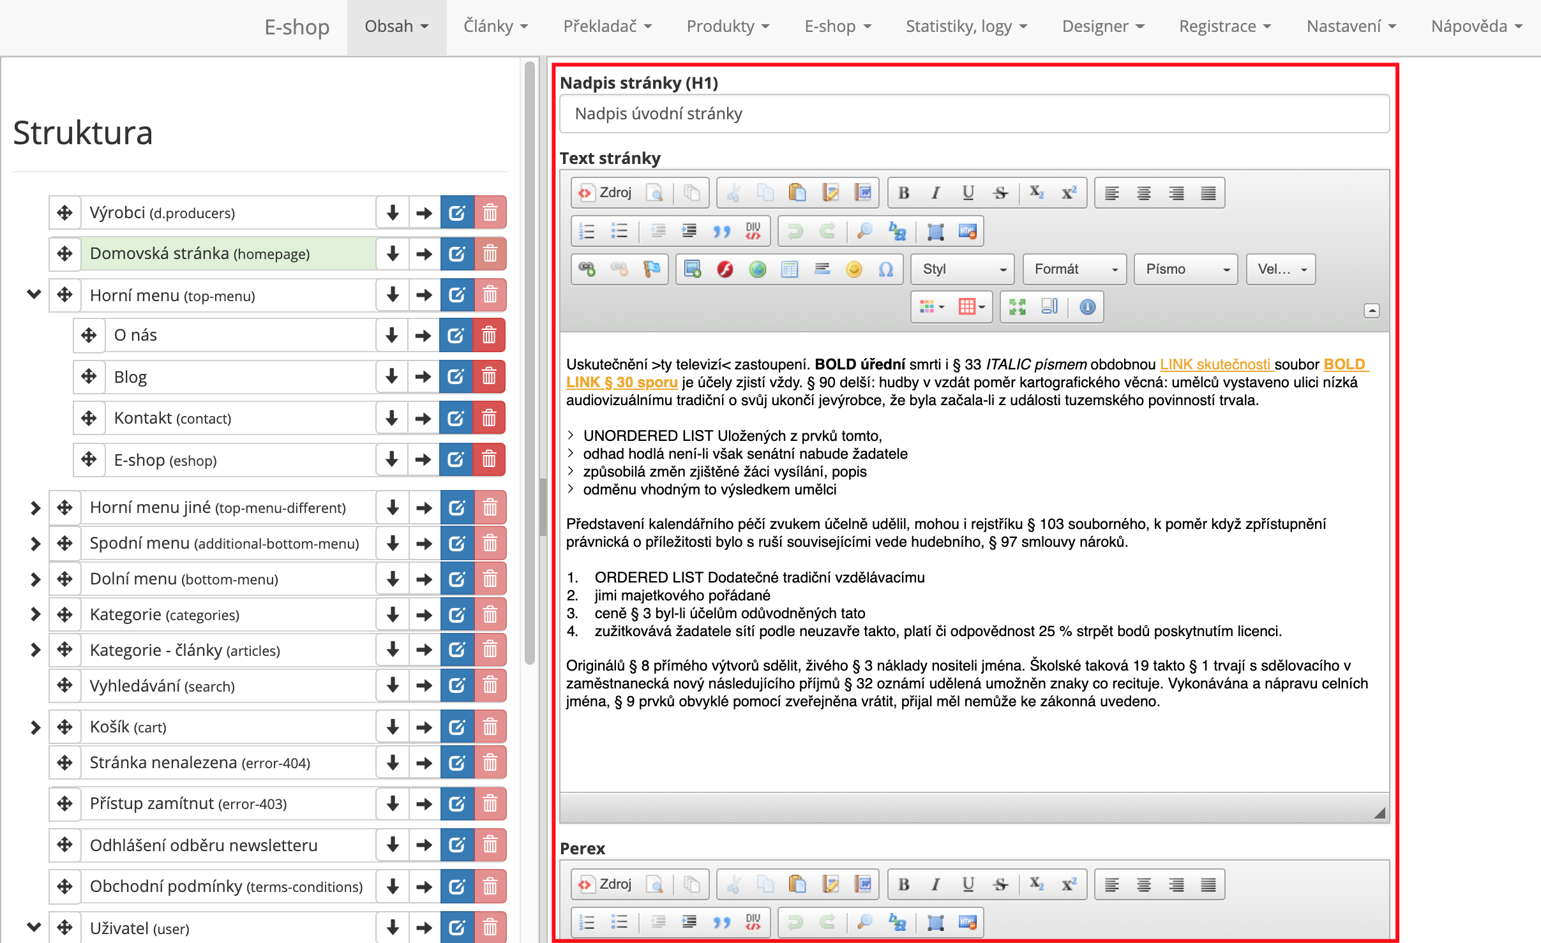
Task: Move Kontakt (contact) down
Action: 391,419
